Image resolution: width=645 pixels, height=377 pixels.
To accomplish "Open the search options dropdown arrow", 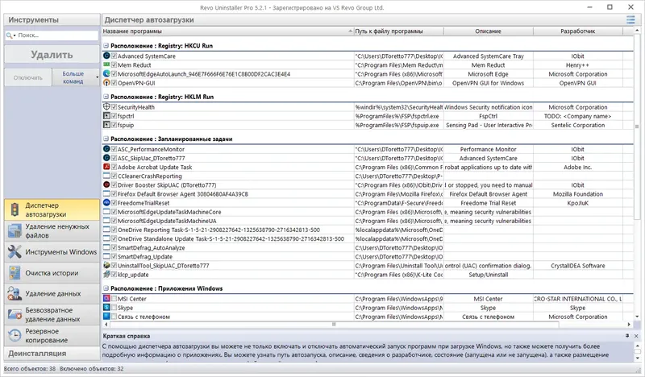I will (x=15, y=35).
